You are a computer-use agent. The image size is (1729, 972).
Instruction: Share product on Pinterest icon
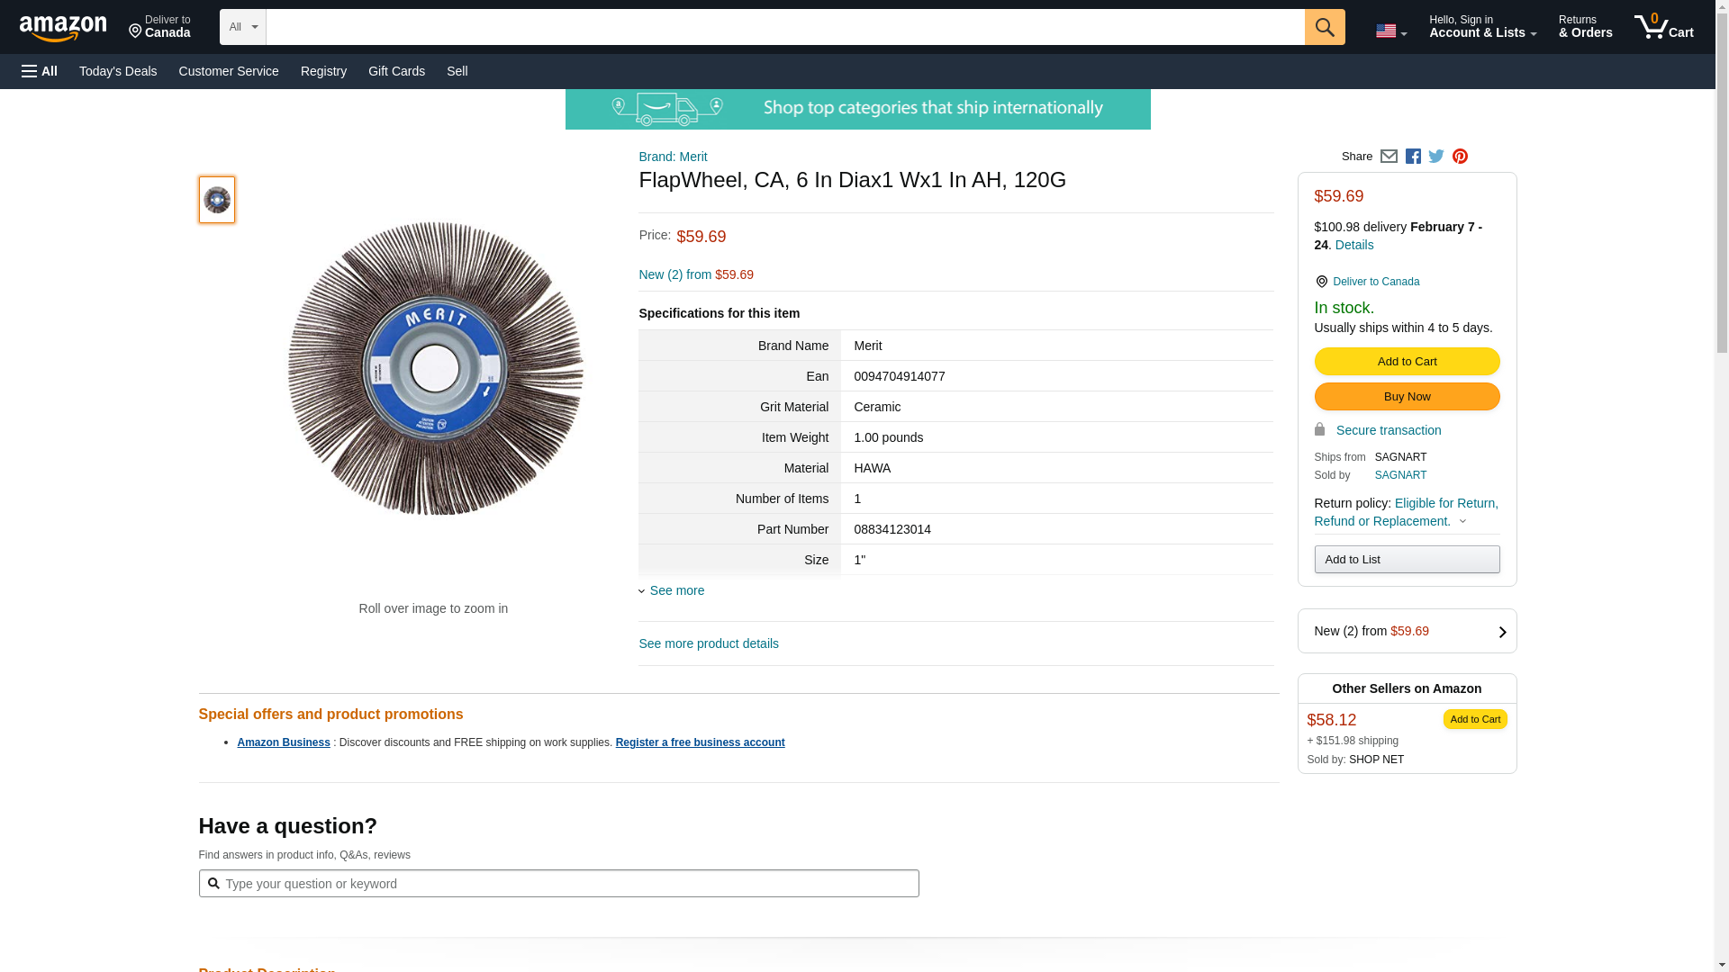[x=1460, y=157]
